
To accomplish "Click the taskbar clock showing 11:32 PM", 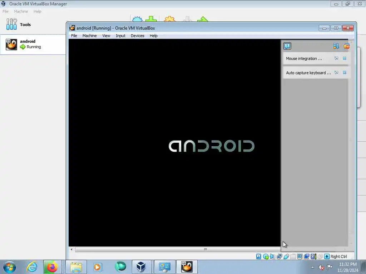I will tap(347, 267).
